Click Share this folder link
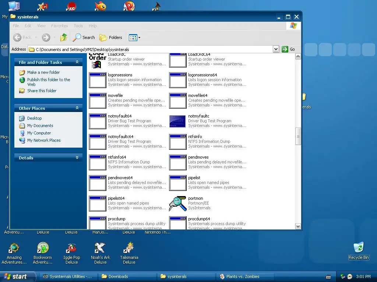The width and height of the screenshot is (377, 282). click(x=42, y=91)
